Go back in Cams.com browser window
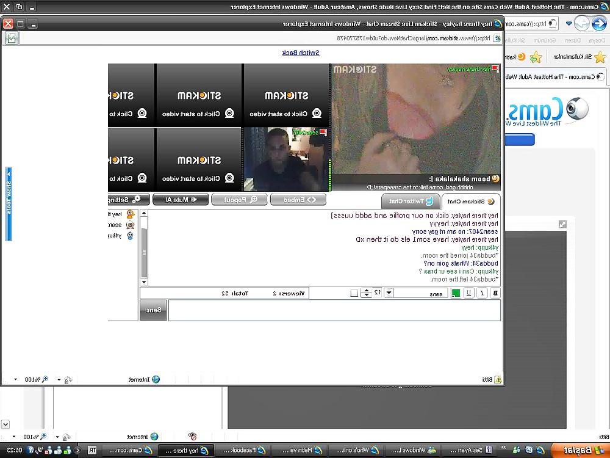This screenshot has width=610, height=458. [599, 23]
